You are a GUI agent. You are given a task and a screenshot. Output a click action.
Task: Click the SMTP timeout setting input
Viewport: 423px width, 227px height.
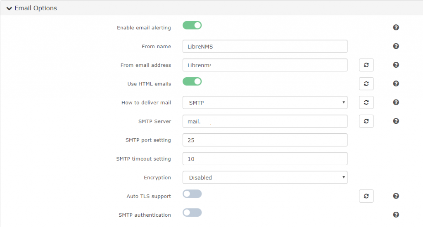[x=265, y=158]
